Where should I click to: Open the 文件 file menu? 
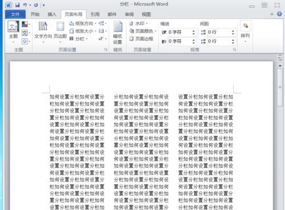[15, 14]
